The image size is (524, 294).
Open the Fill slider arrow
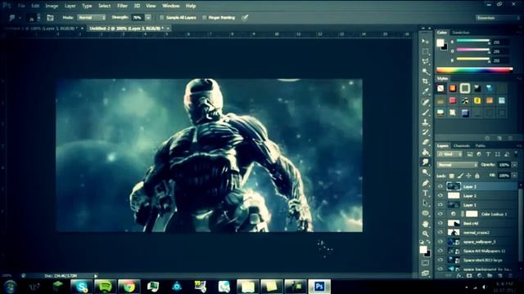(514, 176)
